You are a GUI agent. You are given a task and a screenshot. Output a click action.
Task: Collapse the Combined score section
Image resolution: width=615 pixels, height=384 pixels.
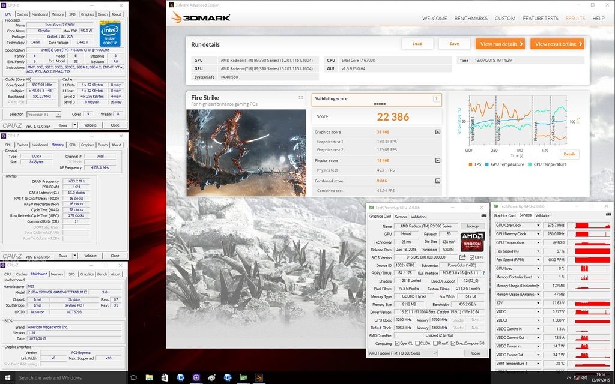(x=438, y=181)
